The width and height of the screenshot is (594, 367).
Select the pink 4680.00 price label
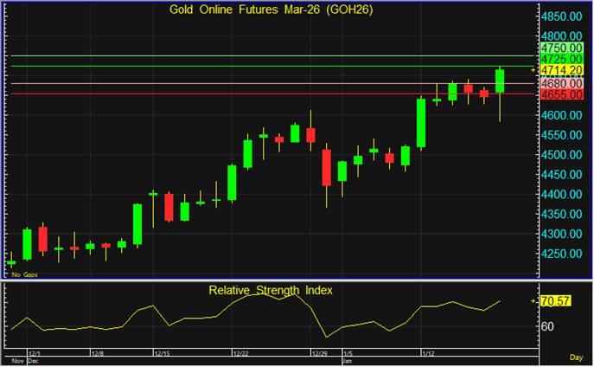pos(559,82)
